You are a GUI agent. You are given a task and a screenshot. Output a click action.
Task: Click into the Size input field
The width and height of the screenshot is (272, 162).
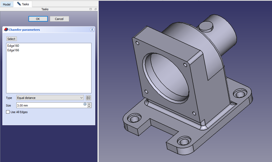pos(49,105)
